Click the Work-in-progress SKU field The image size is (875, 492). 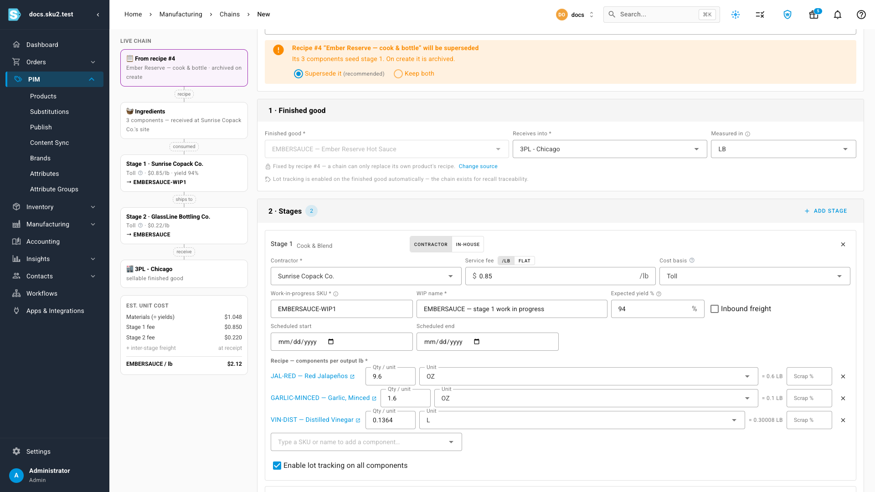point(342,309)
